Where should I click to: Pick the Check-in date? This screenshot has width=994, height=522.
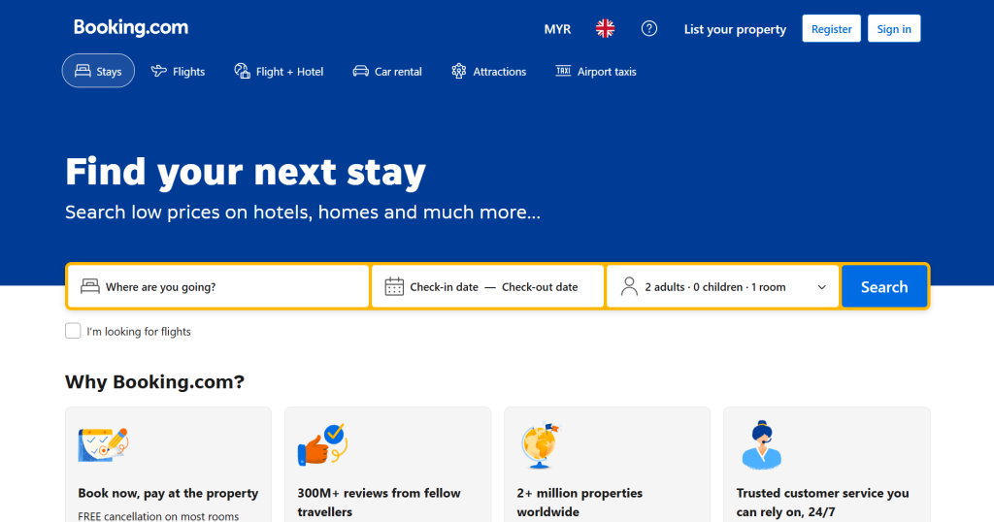tap(444, 287)
